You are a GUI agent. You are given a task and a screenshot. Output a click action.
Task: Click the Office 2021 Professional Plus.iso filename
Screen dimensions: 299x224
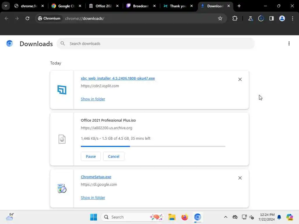coord(108,120)
